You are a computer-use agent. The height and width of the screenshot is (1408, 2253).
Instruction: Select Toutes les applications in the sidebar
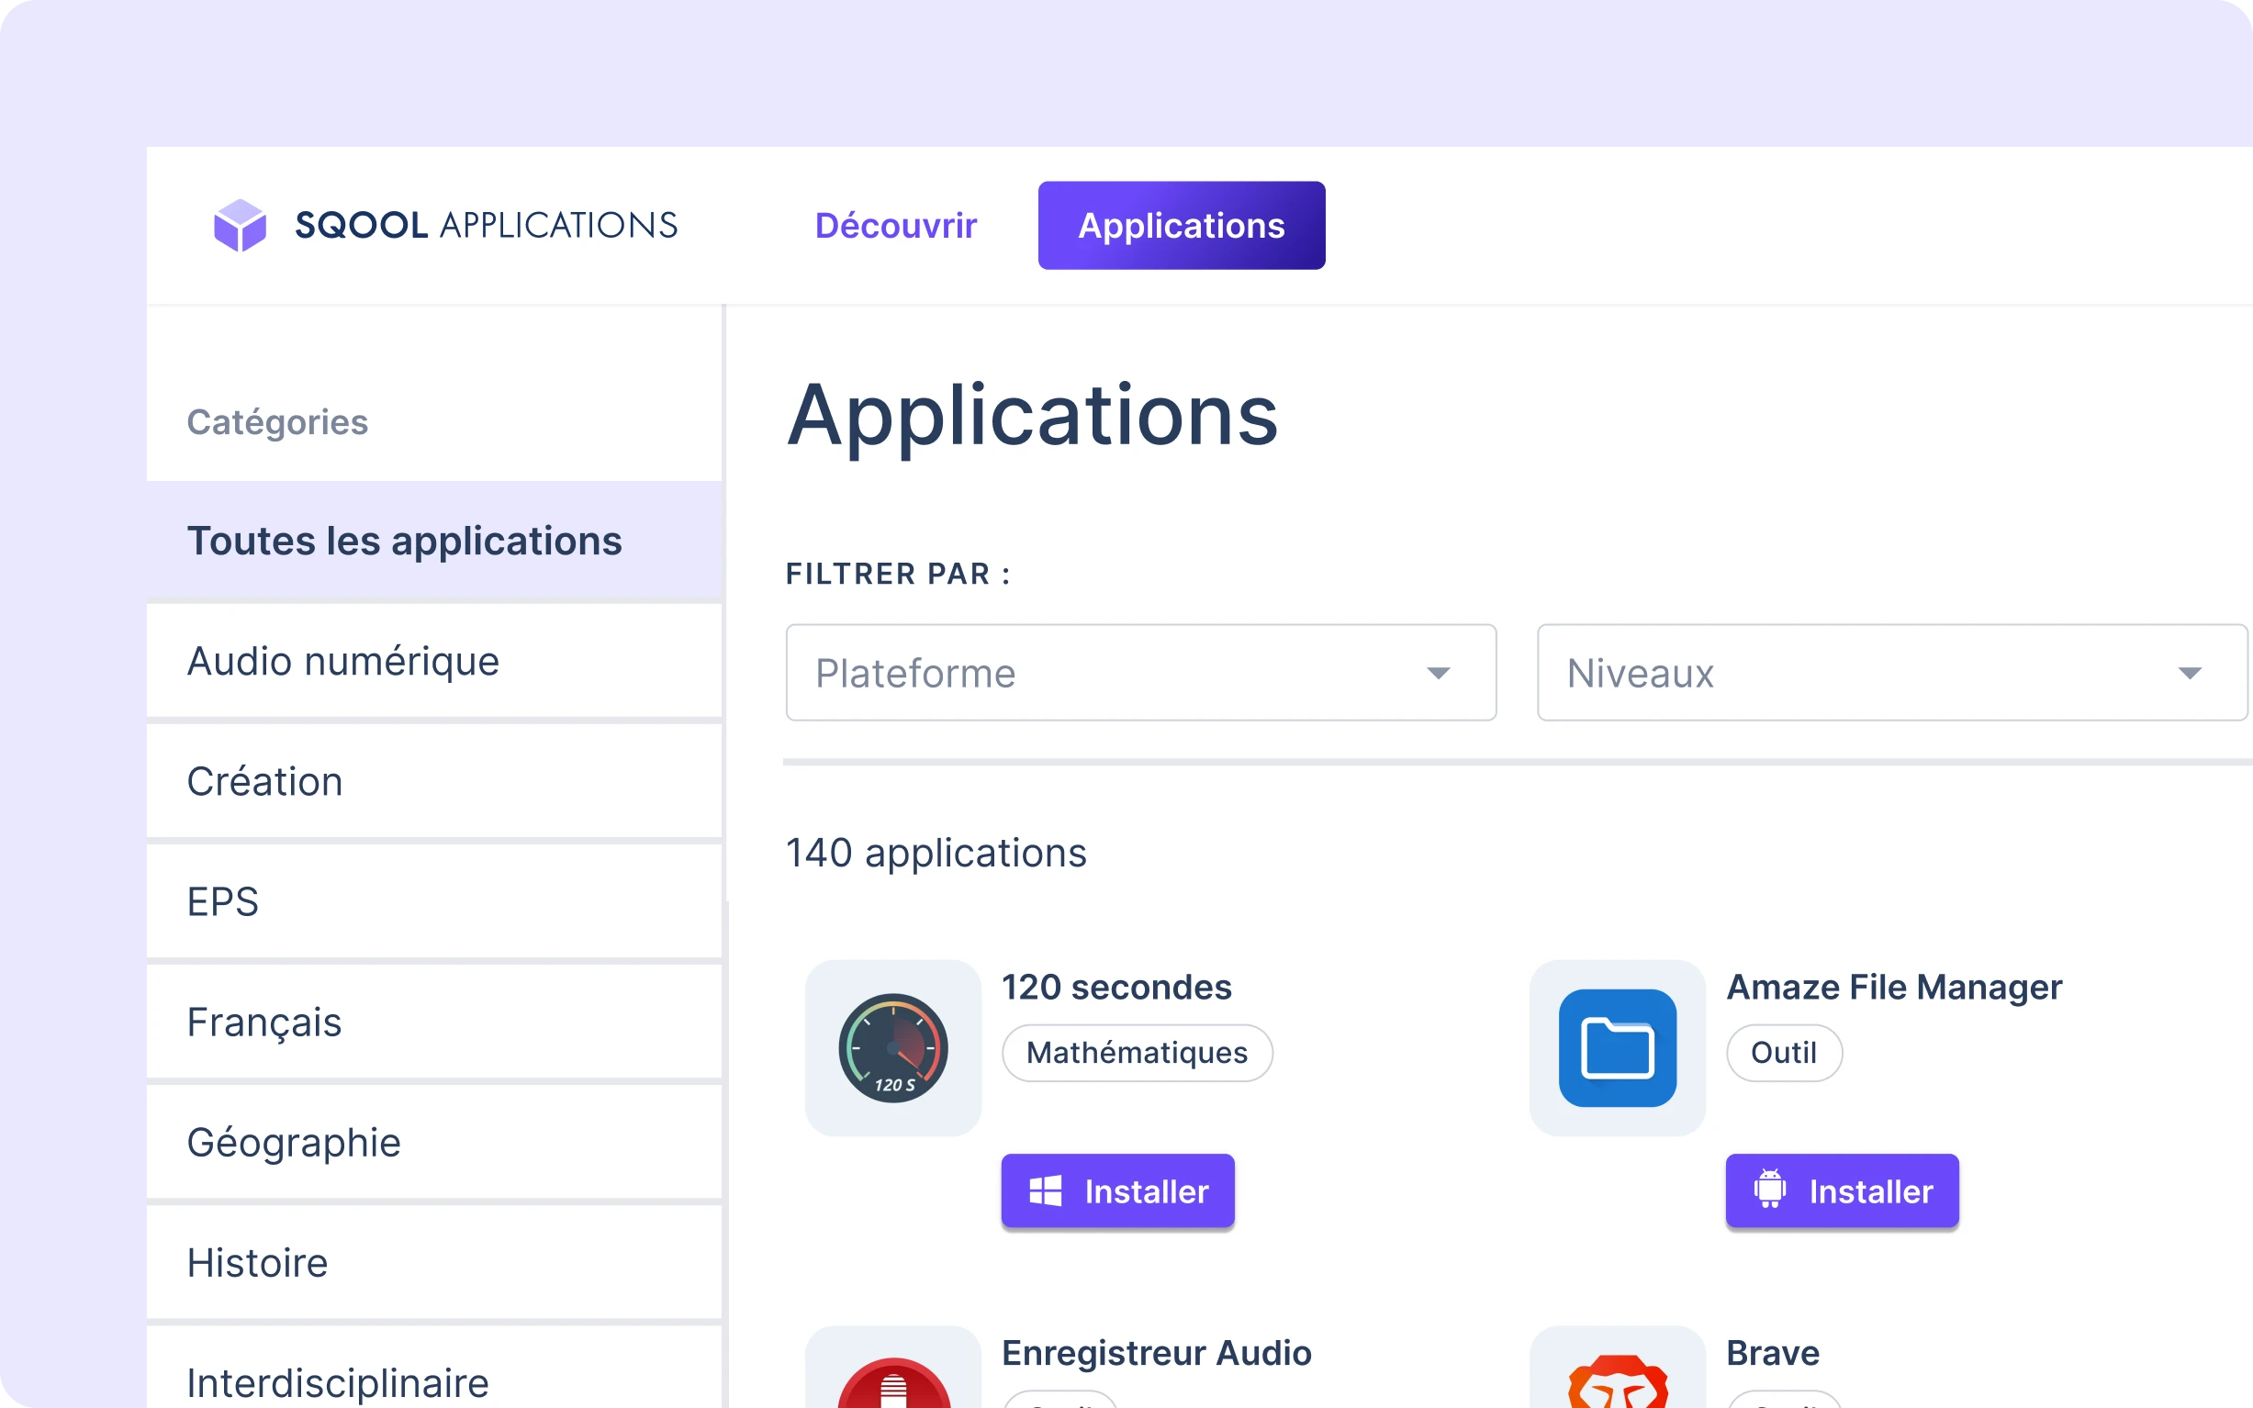(x=404, y=540)
